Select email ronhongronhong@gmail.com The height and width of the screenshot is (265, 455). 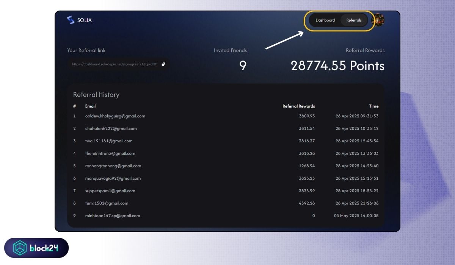tap(113, 166)
